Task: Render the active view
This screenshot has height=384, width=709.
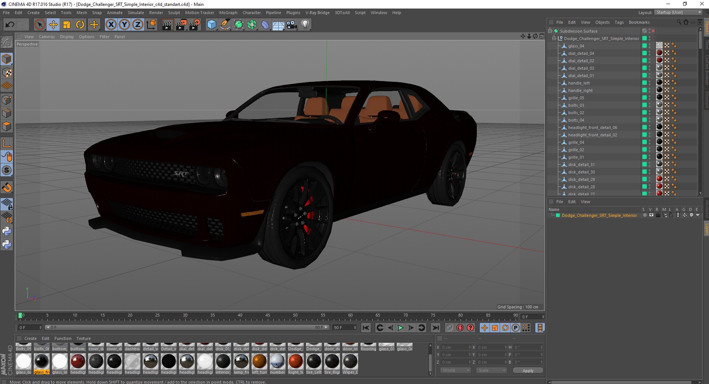Action: (x=167, y=25)
